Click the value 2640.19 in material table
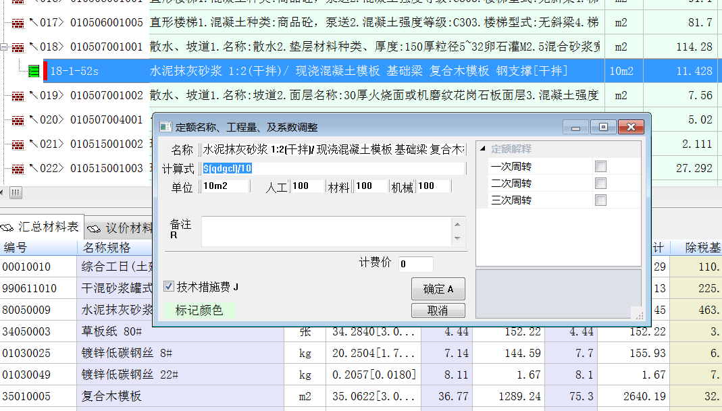Image resolution: width=722 pixels, height=411 pixels. 644,396
